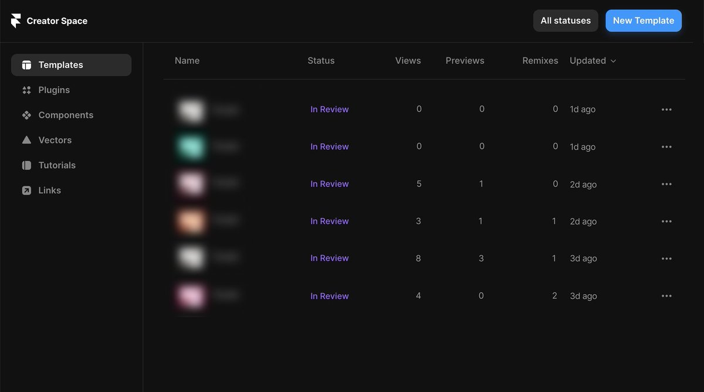Click the views count of 5
The height and width of the screenshot is (392, 704).
point(419,184)
